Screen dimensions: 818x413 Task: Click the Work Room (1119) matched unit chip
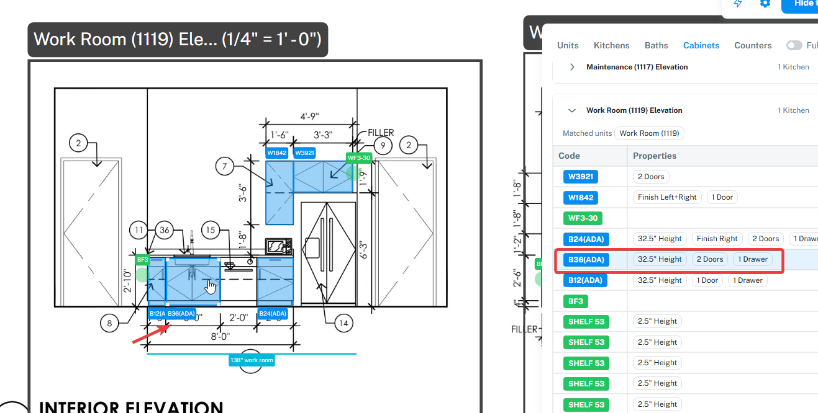tap(649, 133)
